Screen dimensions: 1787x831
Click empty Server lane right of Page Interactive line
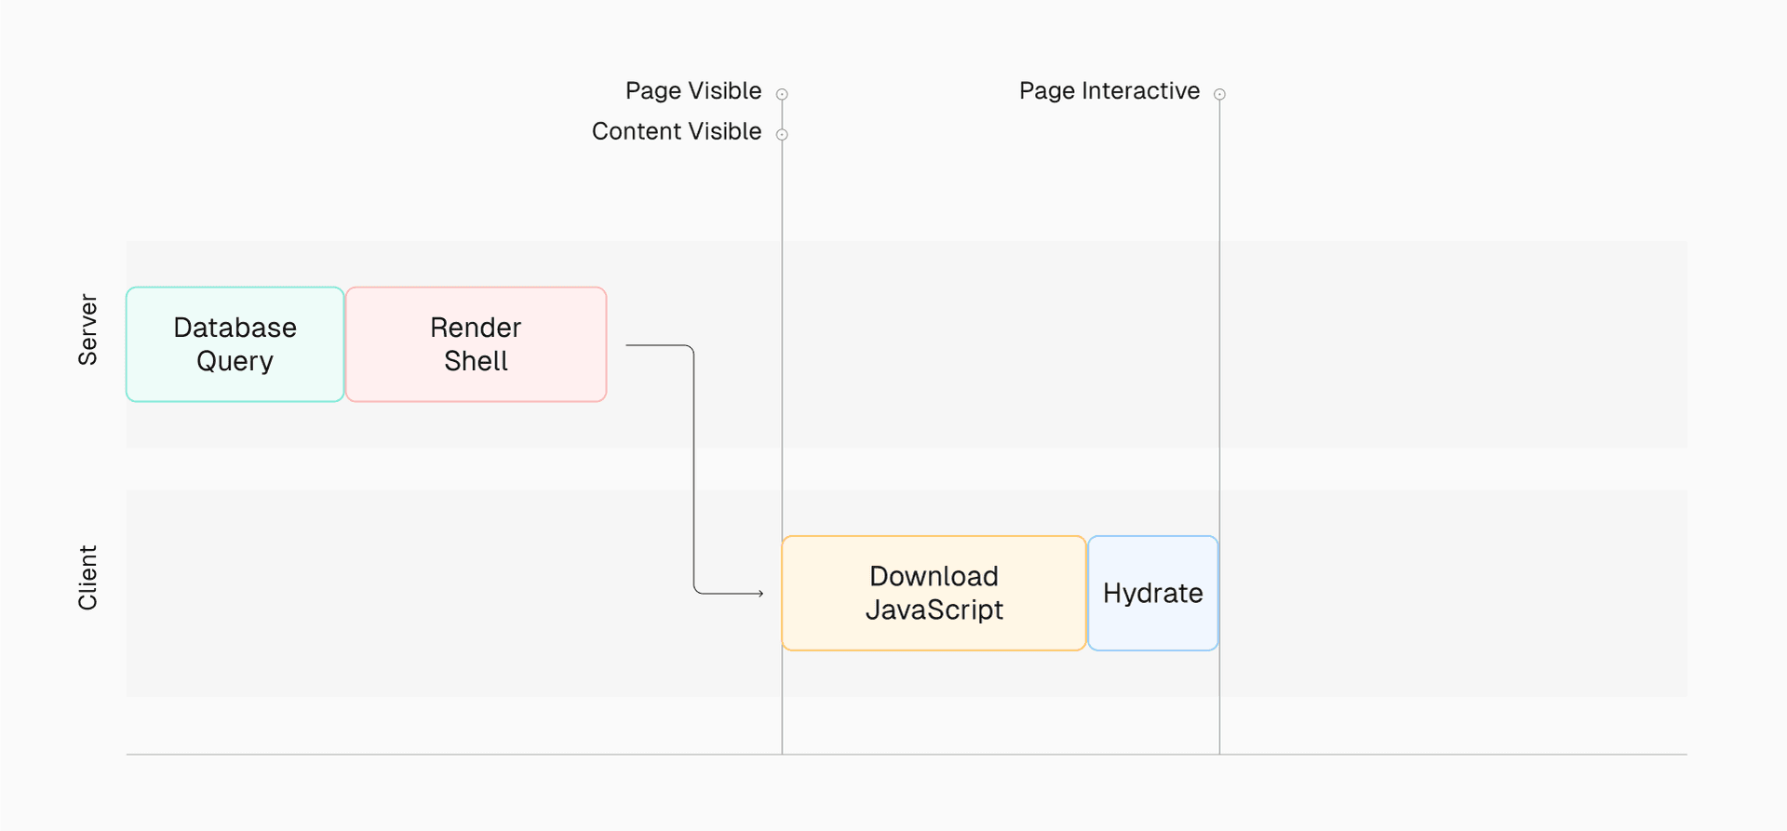1452,344
